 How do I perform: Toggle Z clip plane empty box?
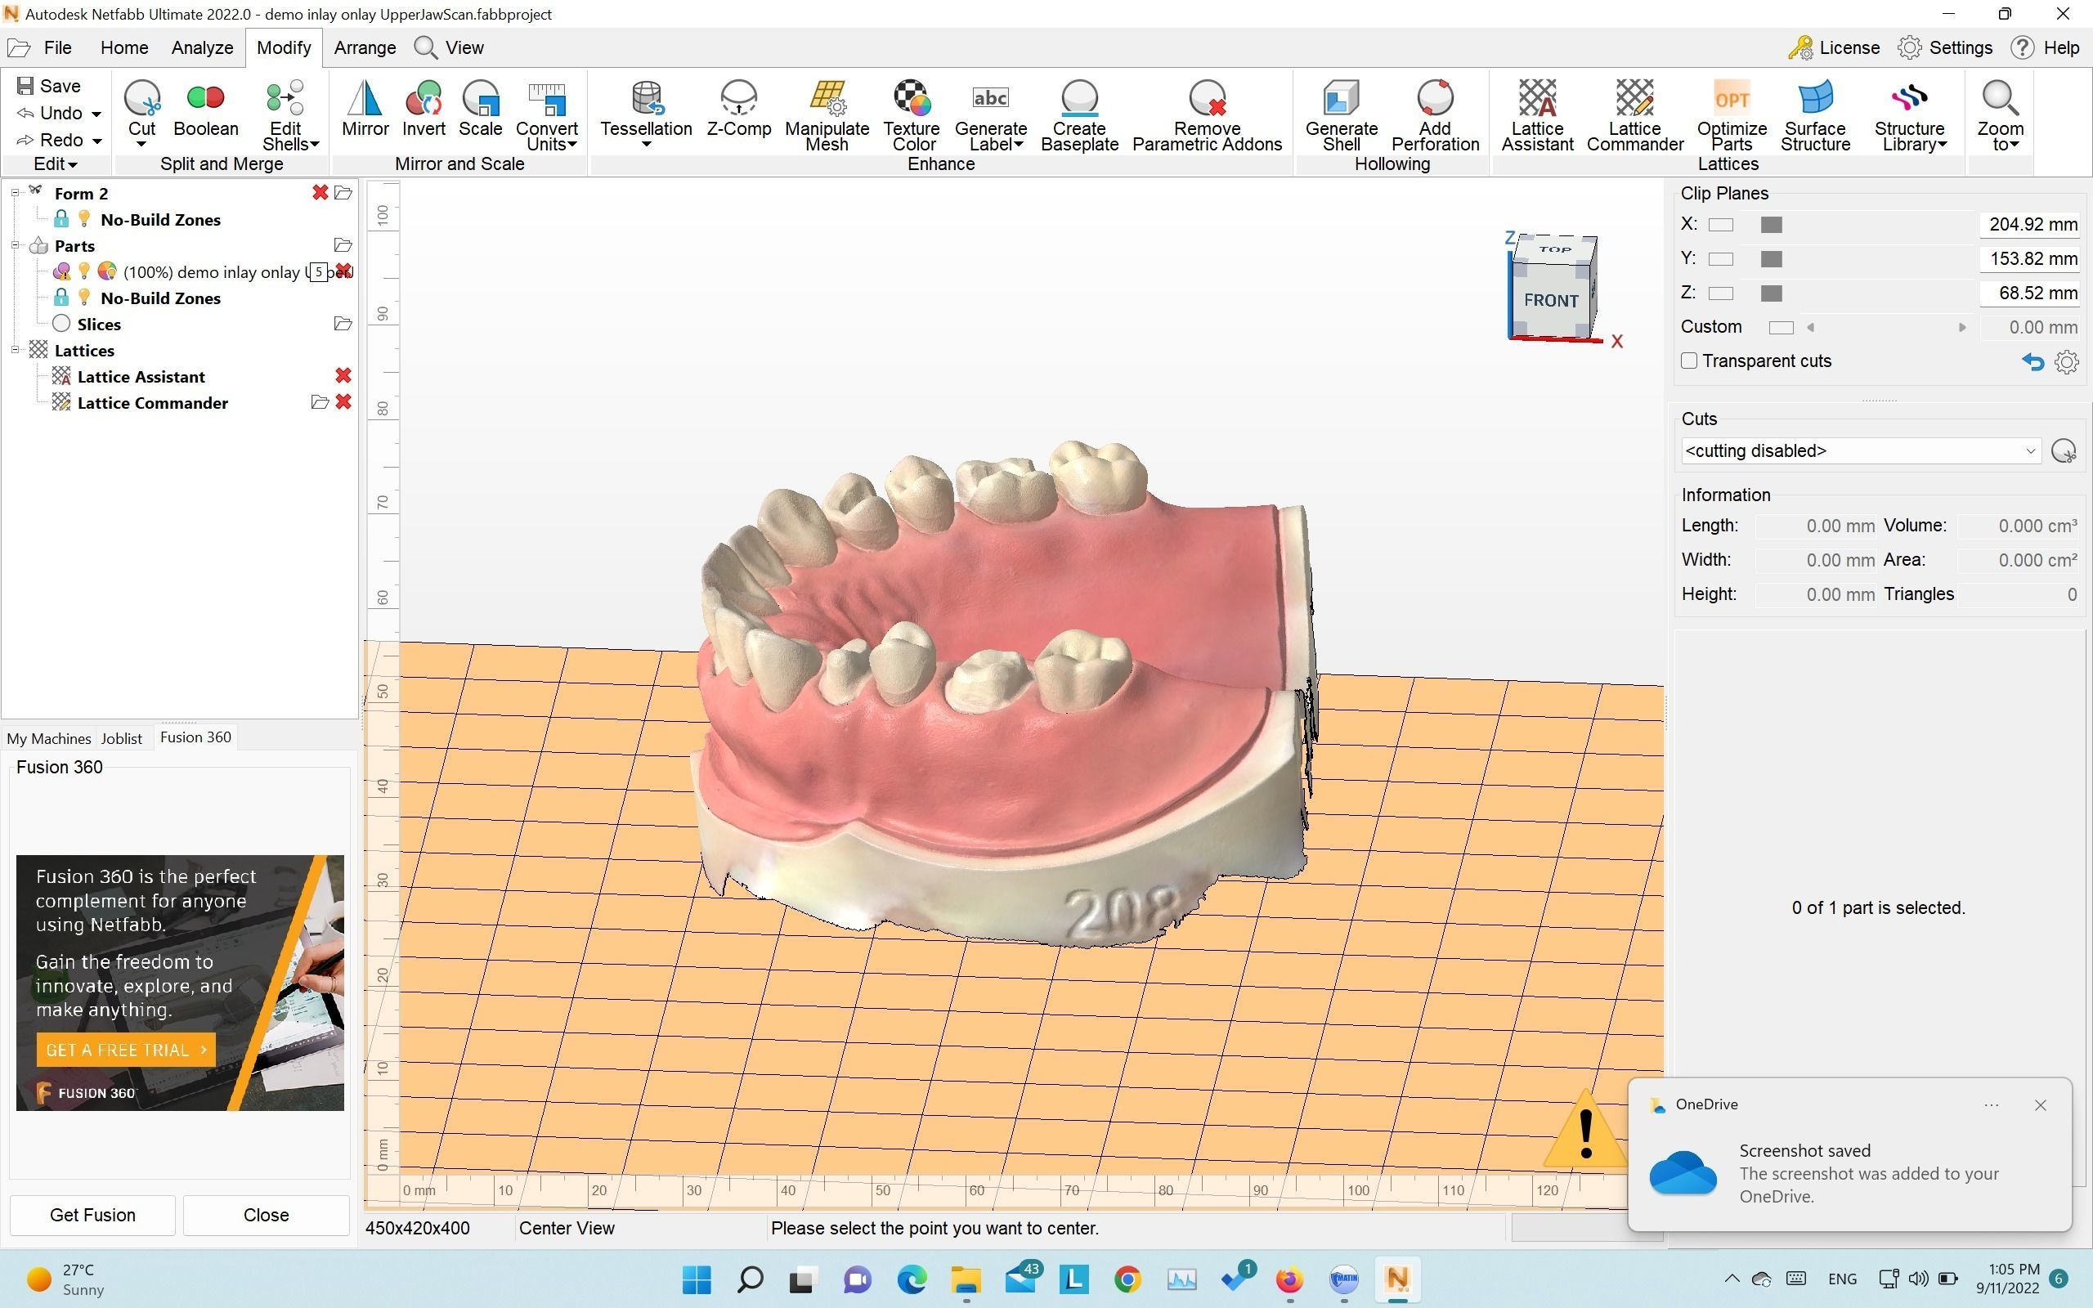tap(1721, 293)
